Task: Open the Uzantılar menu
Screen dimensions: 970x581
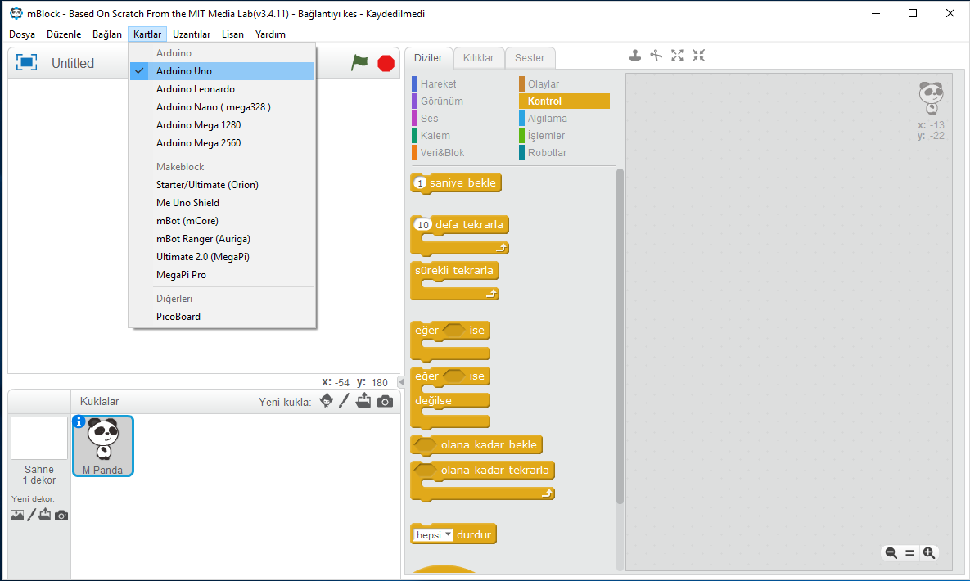Action: point(192,34)
